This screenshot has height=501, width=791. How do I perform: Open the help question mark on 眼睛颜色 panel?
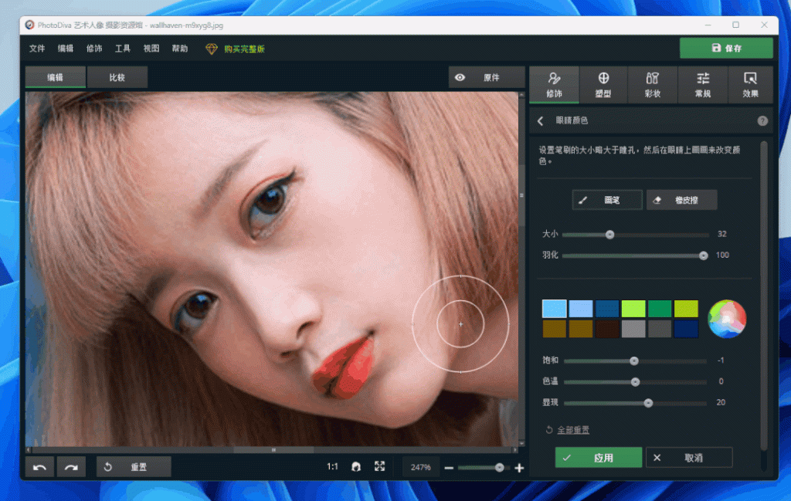(762, 120)
